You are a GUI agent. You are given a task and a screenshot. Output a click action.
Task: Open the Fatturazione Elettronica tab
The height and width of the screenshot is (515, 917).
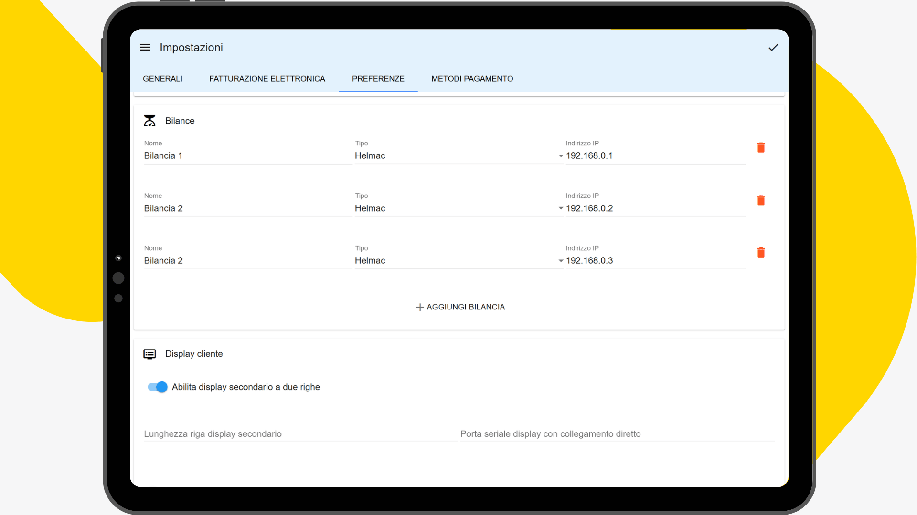[267, 79]
